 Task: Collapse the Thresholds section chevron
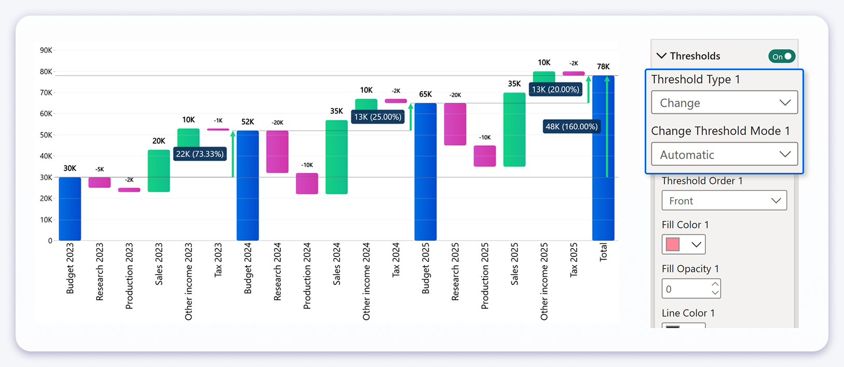[661, 56]
